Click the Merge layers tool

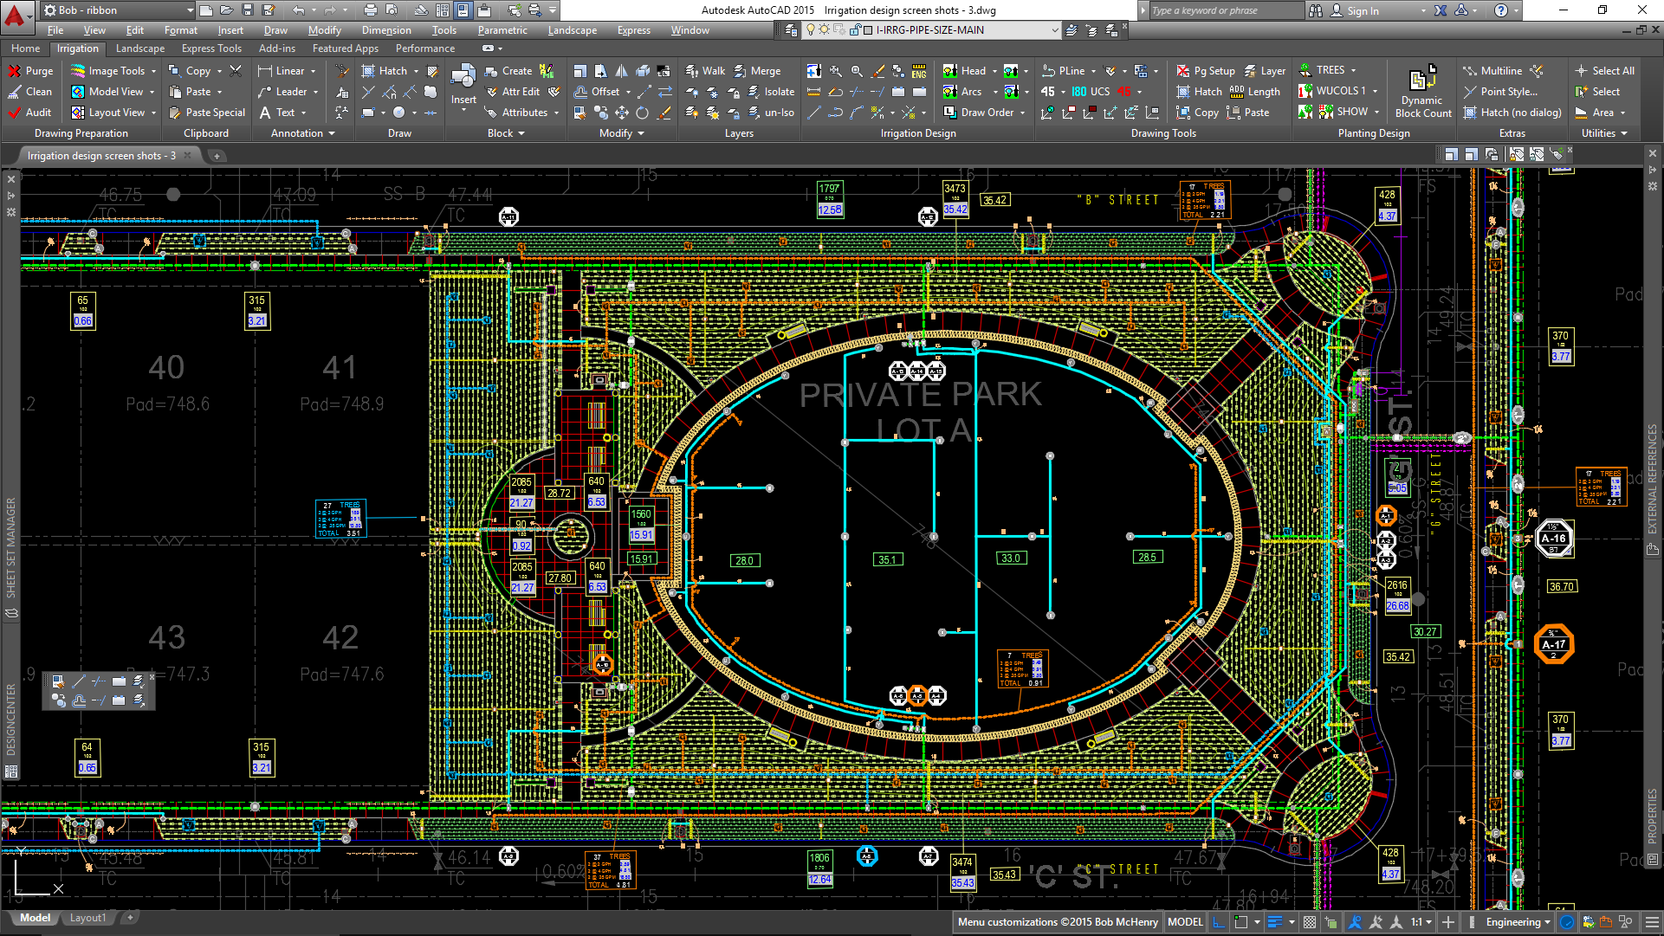click(758, 71)
